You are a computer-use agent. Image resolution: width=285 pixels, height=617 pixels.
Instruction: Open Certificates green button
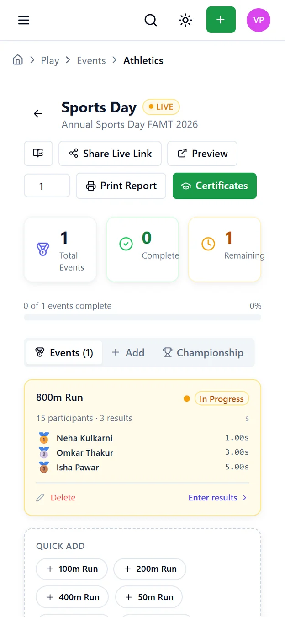coord(215,186)
